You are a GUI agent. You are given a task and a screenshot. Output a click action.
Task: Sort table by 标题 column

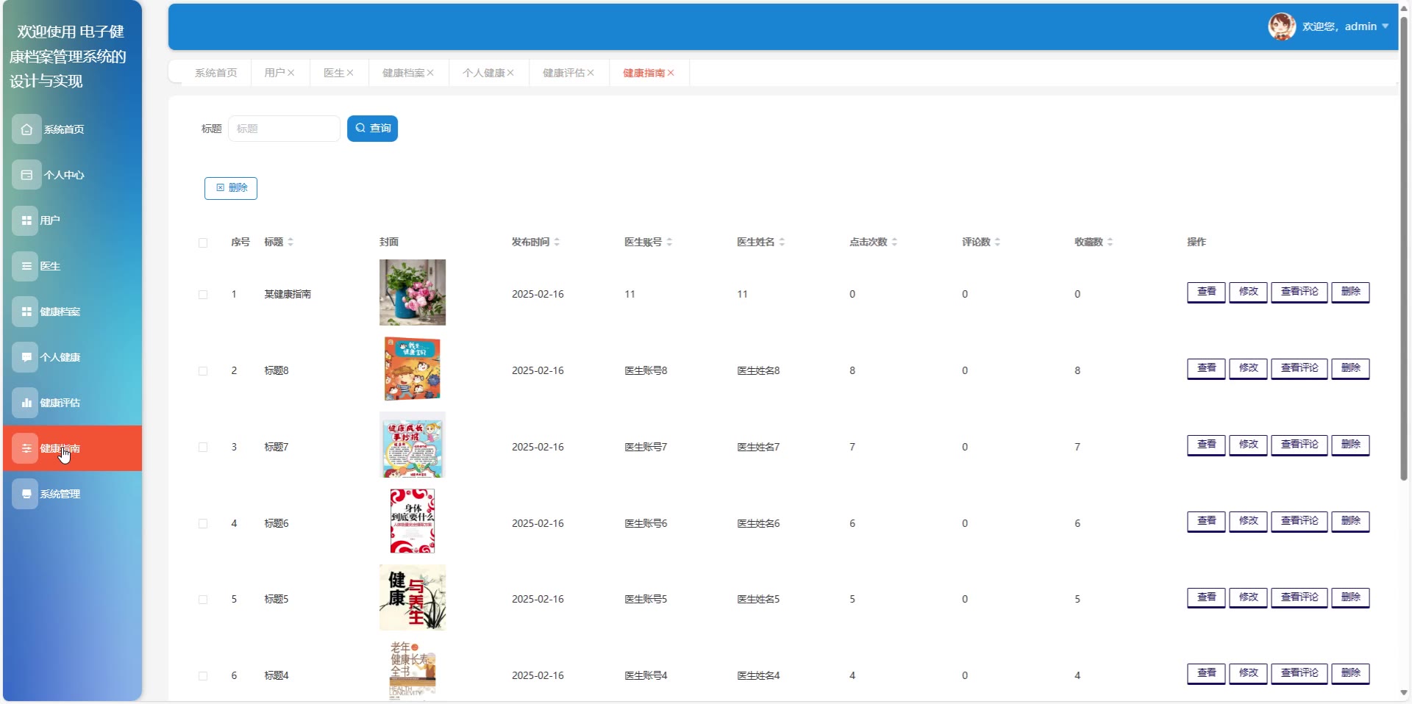(290, 242)
